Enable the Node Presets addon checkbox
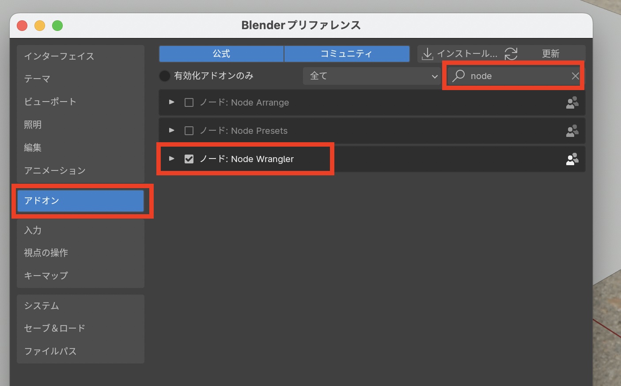The width and height of the screenshot is (621, 386). 189,131
